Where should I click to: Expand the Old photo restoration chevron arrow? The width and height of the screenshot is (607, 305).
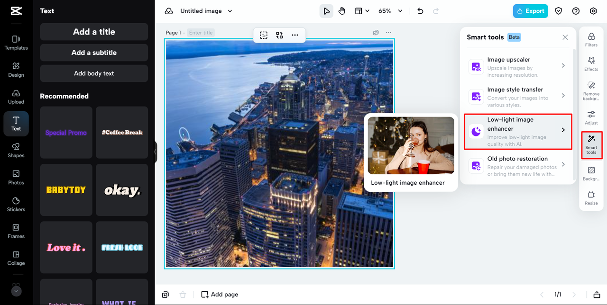pos(563,164)
